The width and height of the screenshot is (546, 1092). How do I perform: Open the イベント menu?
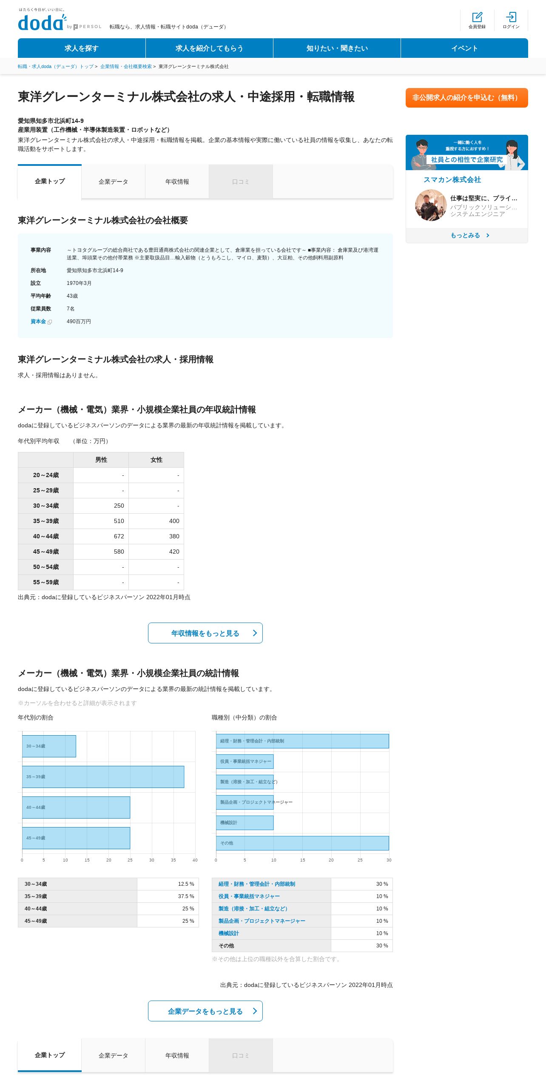464,48
